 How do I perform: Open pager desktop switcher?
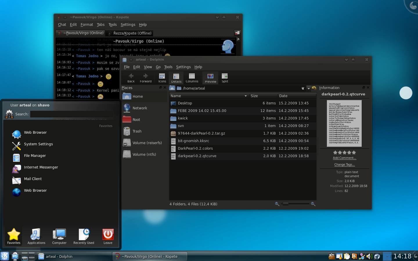(28, 256)
